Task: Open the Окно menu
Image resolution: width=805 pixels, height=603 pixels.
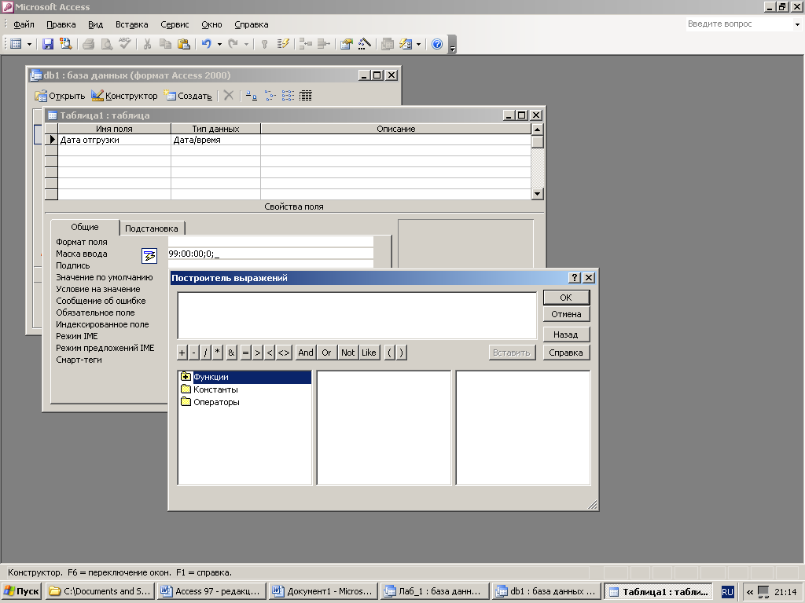Action: coord(211,24)
